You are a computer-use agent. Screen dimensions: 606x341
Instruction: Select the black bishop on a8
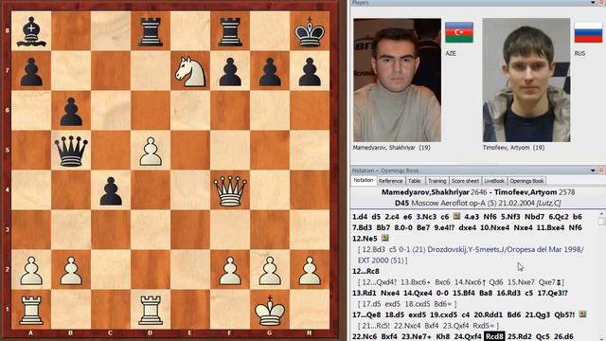[31, 31]
